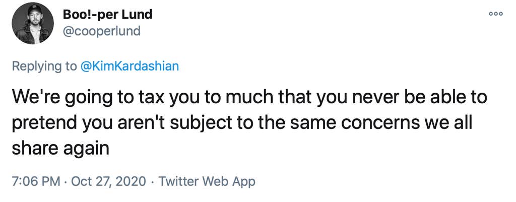Open the Twitter Web App source link
This screenshot has width=516, height=202.
[207, 181]
